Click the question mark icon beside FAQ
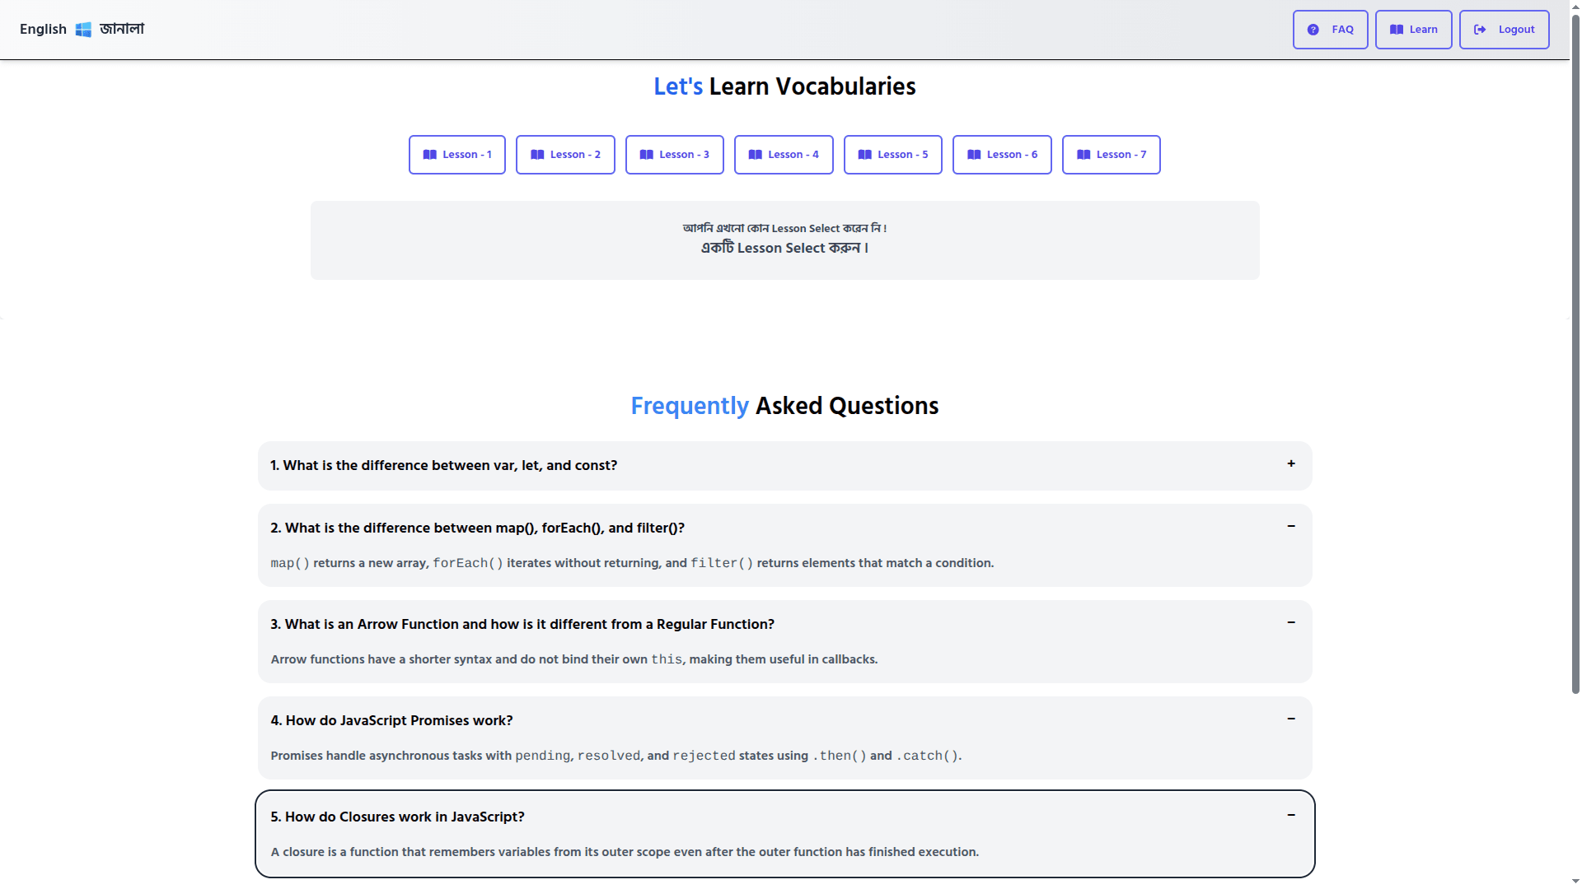This screenshot has height=889, width=1582. click(1313, 29)
